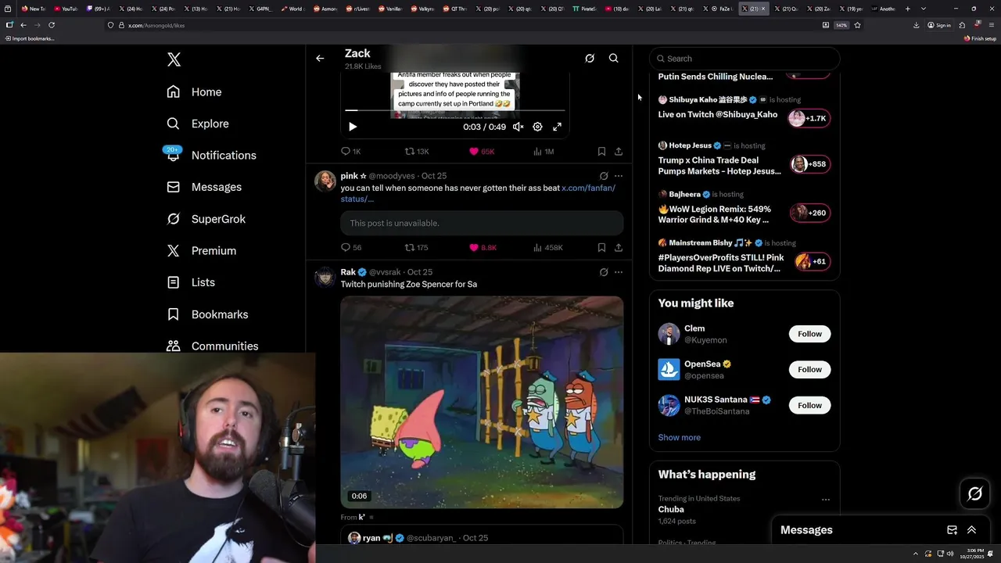Open Home from the sidebar
Image resolution: width=1001 pixels, height=563 pixels.
[194, 91]
